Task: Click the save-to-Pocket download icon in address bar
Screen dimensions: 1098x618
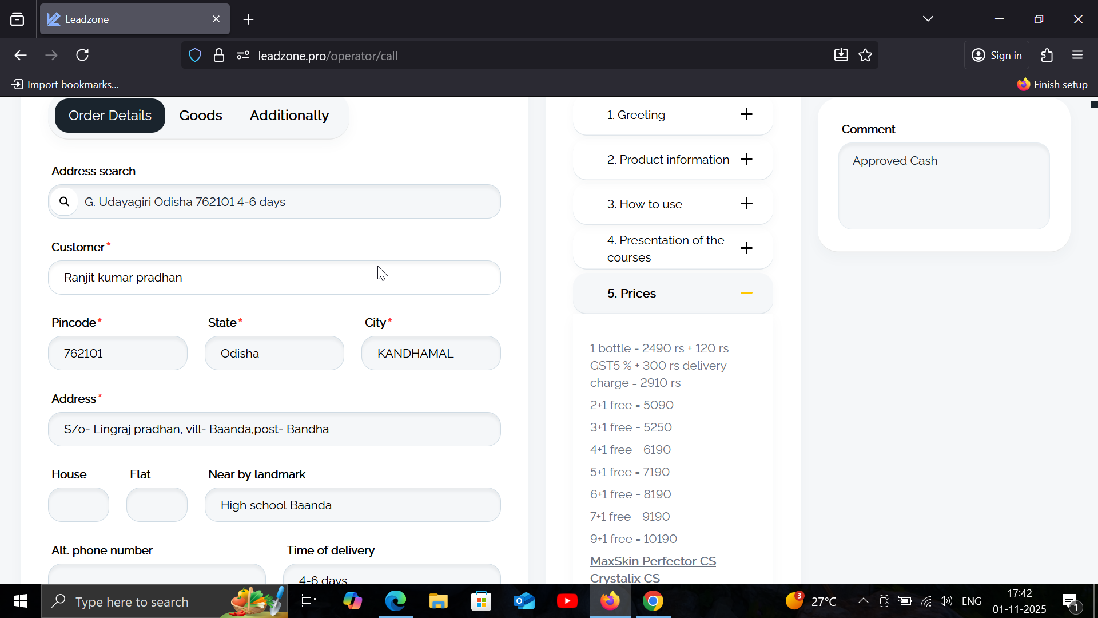Action: 841,56
